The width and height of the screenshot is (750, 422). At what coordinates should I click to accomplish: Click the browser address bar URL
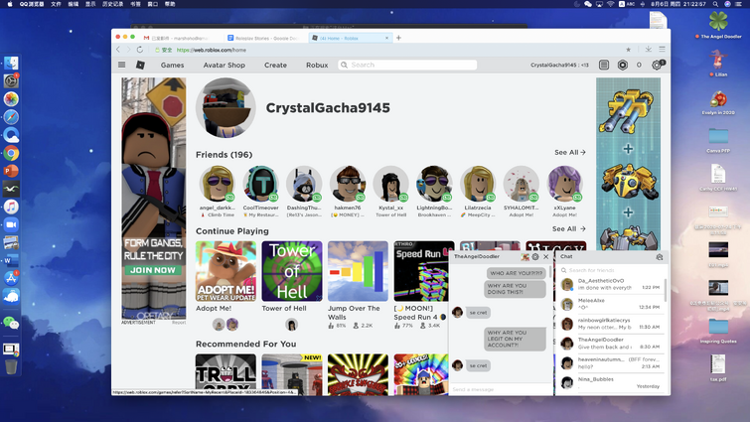tap(212, 50)
